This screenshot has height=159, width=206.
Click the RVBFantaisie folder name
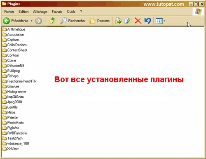coord(17,133)
